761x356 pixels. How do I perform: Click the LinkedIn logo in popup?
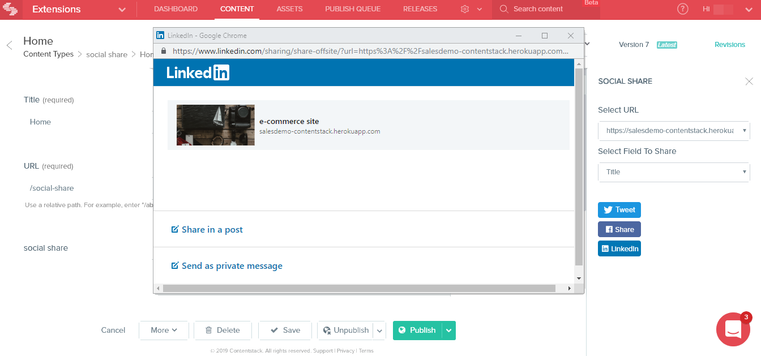point(198,72)
